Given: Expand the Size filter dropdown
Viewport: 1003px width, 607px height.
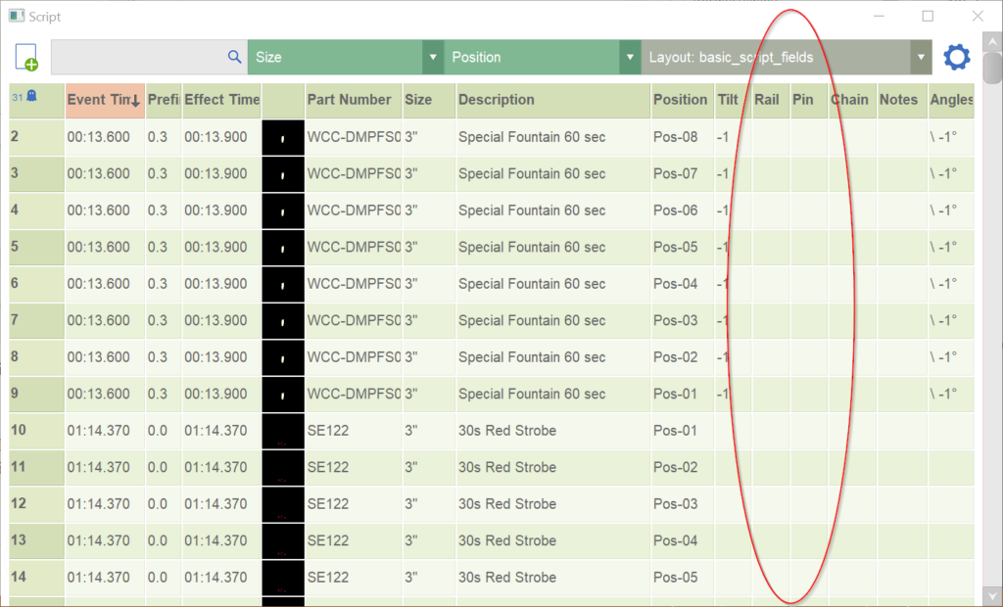Looking at the screenshot, I should click(x=433, y=58).
